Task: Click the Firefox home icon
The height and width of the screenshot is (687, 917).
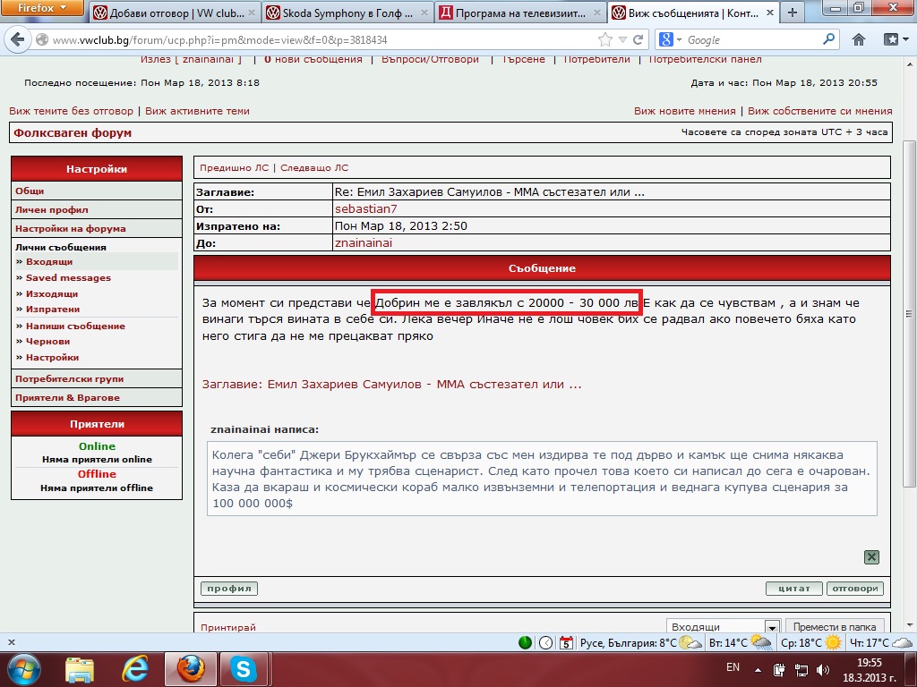Action: [x=858, y=39]
